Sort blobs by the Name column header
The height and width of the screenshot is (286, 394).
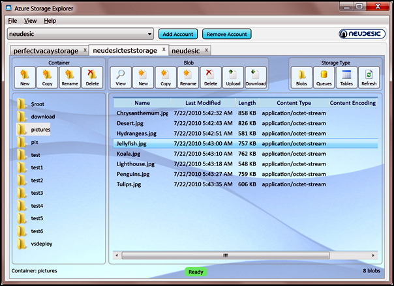(x=142, y=103)
